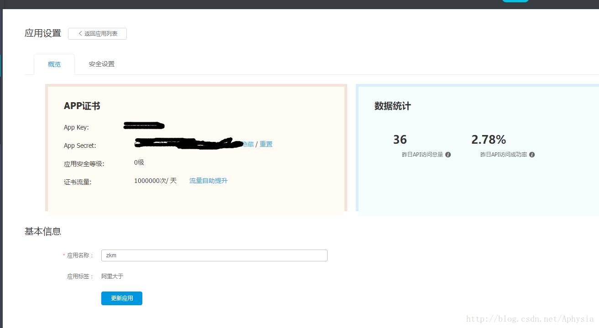Click the App Secret label
Viewport: 599px width, 328px height.
point(80,146)
